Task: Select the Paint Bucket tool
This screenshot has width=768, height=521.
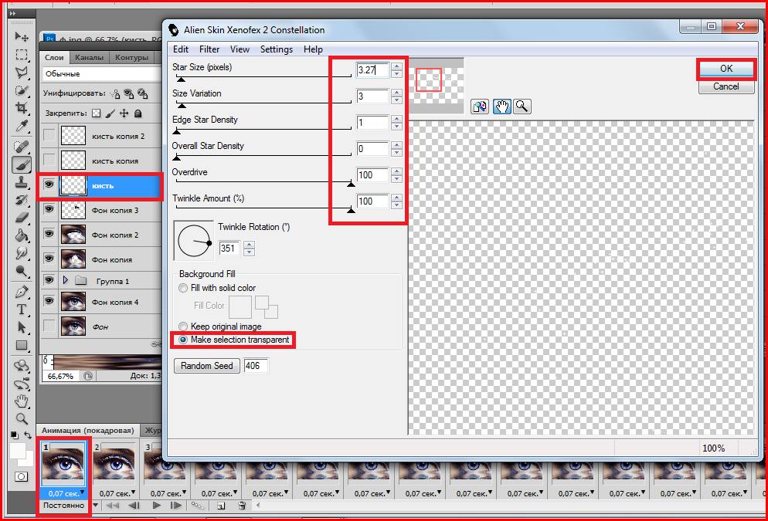Action: pyautogui.click(x=22, y=235)
